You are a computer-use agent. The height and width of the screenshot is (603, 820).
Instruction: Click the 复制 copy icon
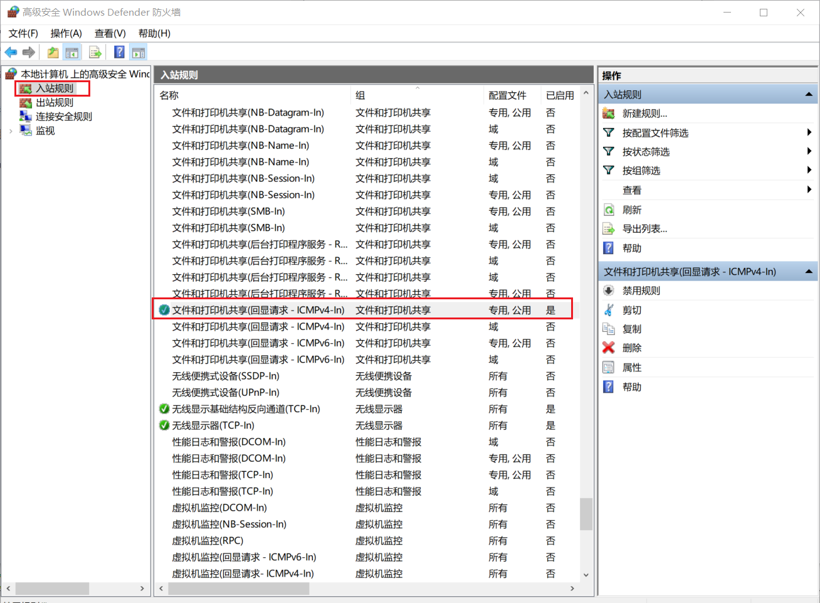click(x=608, y=329)
